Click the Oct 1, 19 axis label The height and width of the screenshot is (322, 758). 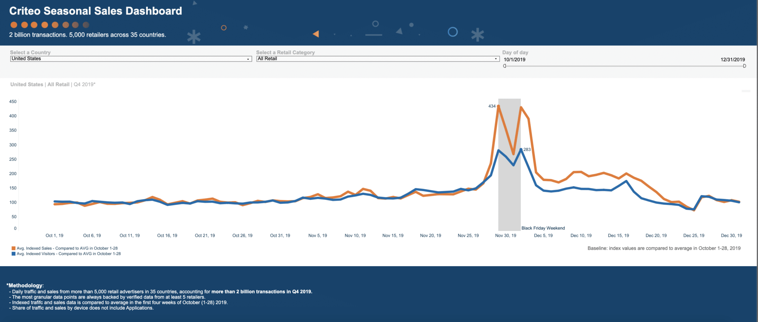54,235
